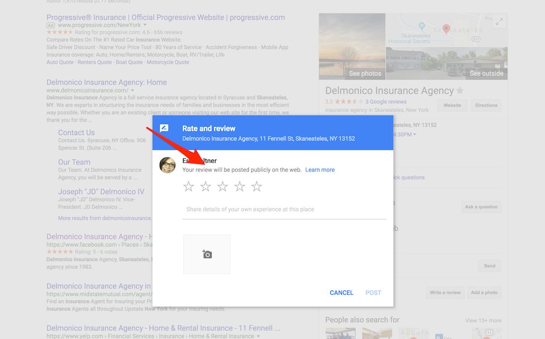Open the Progressive Insurance ad title link
The image size is (545, 339).
166,17
